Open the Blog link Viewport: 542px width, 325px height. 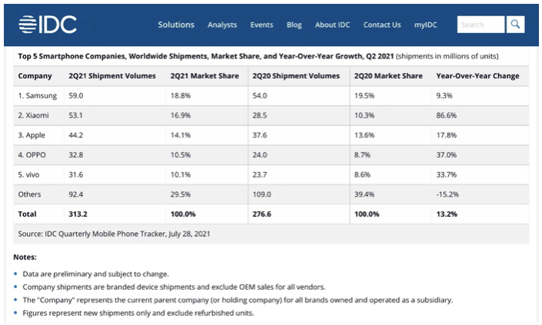coord(294,25)
